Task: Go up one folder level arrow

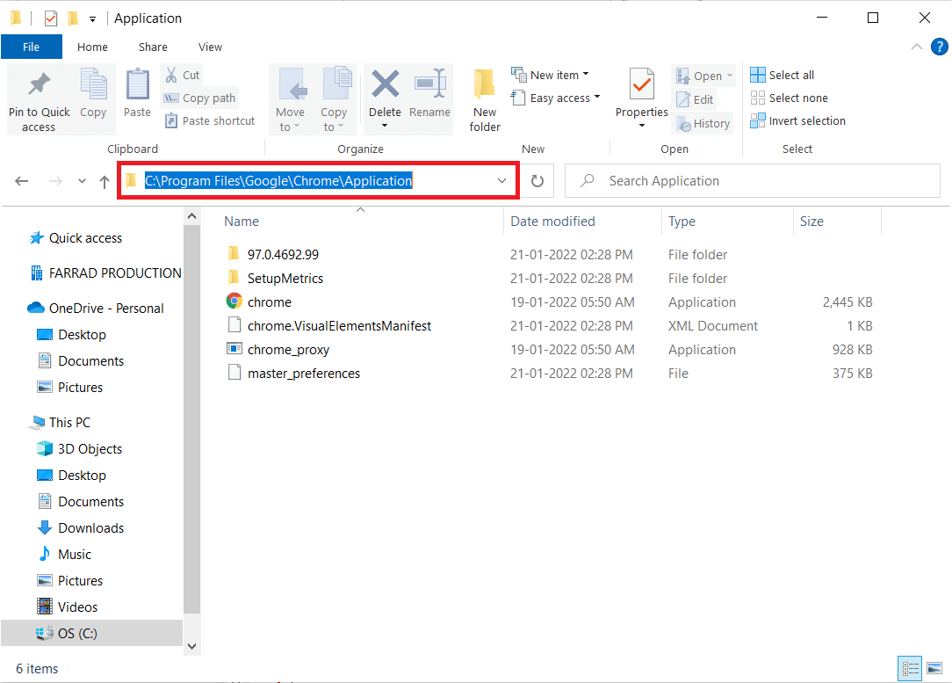Action: 105,181
